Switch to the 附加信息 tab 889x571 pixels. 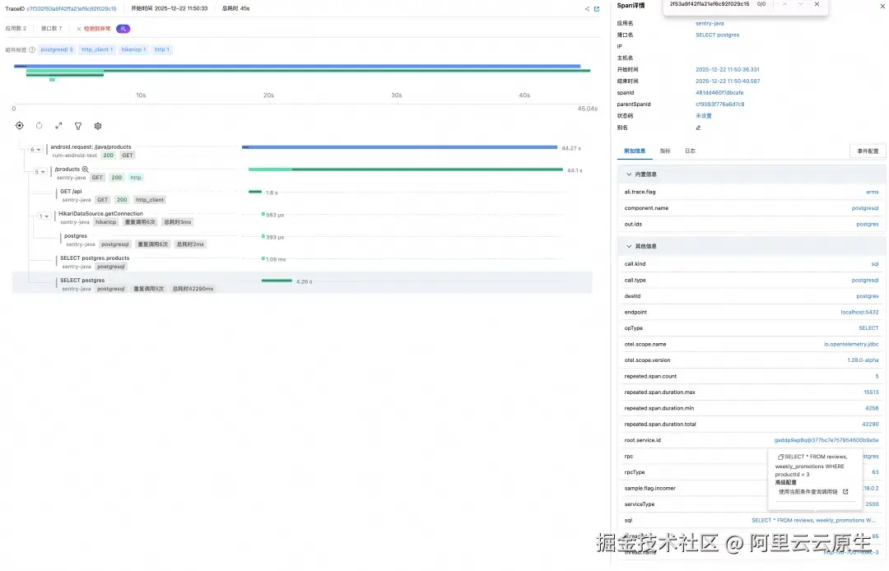(635, 151)
